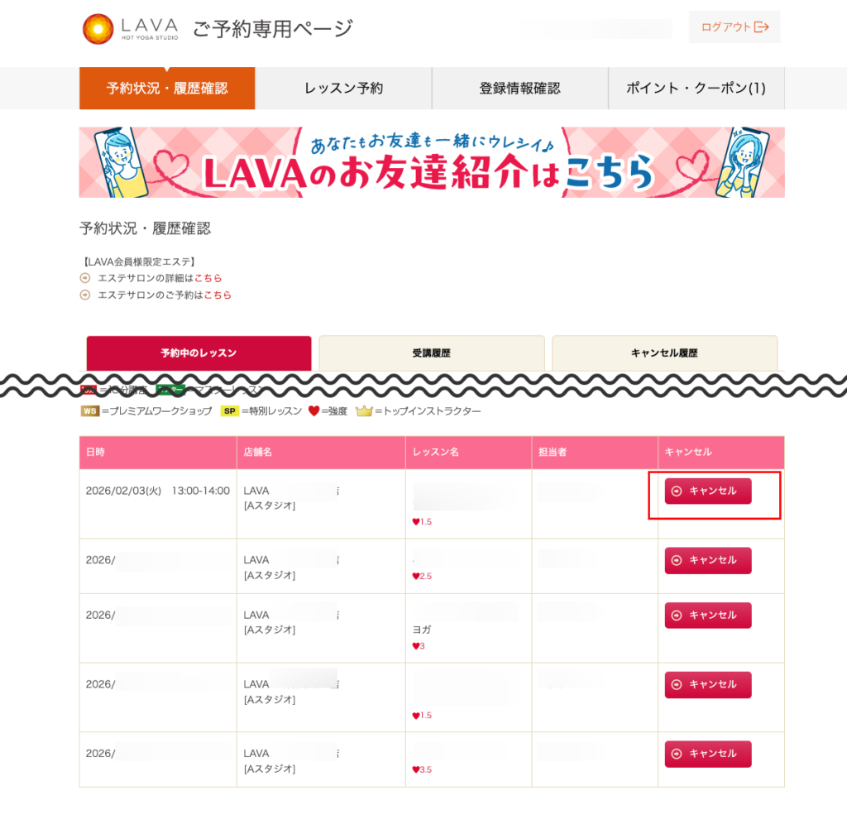Click the arrow bullet beside エステサロンの詳細
Viewport: 847px width, 834px height.
(x=84, y=278)
